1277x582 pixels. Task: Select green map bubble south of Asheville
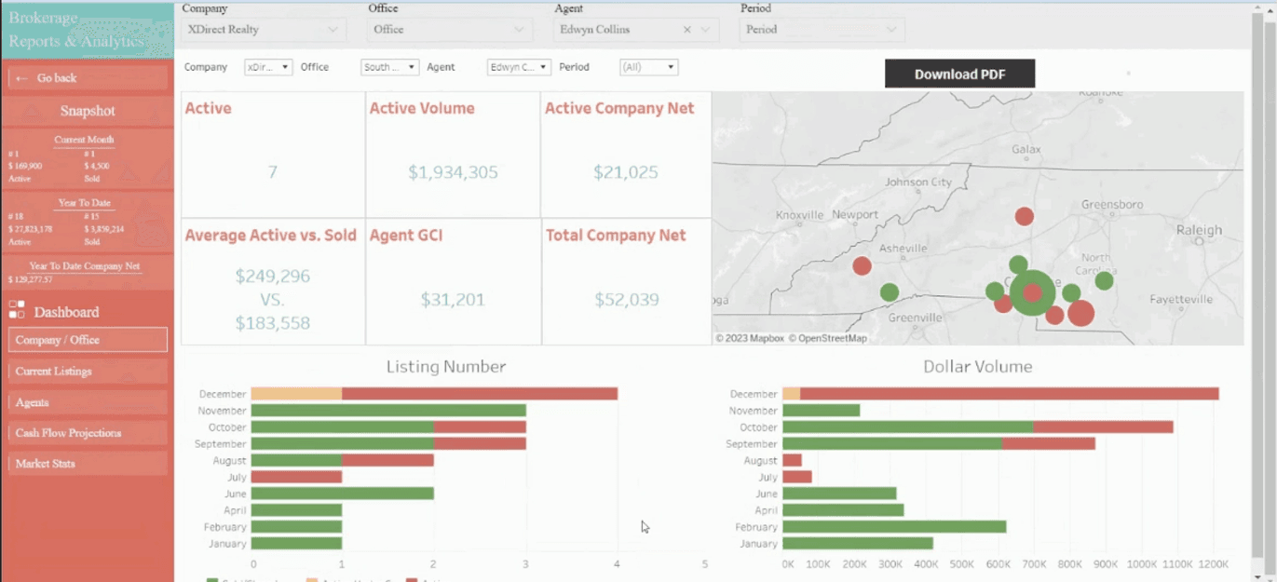[x=890, y=292]
